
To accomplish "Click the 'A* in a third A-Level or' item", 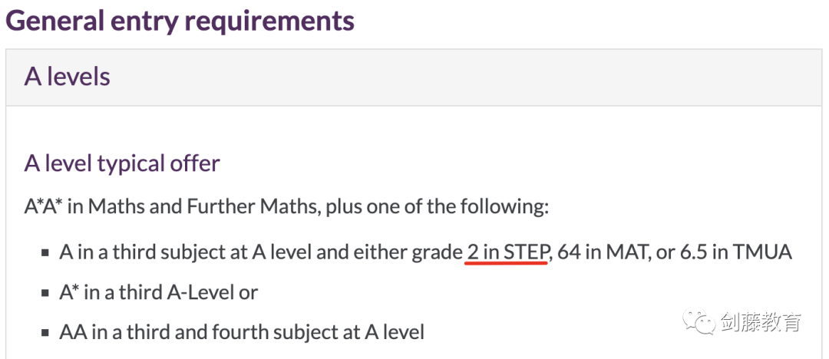I will pos(159,292).
